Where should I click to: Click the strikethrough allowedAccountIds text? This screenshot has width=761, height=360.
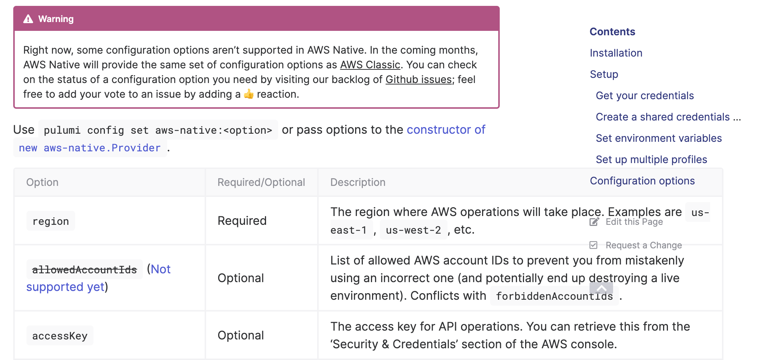click(85, 269)
